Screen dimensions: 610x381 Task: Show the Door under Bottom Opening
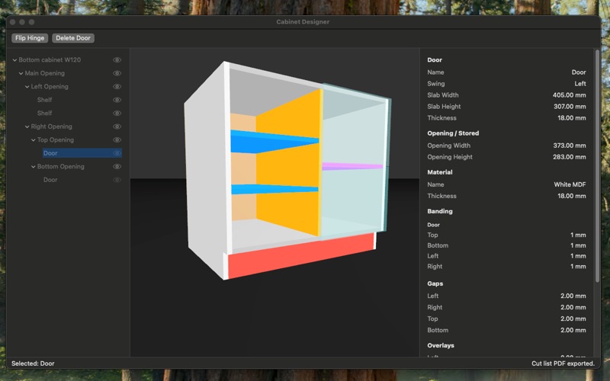[x=117, y=180]
